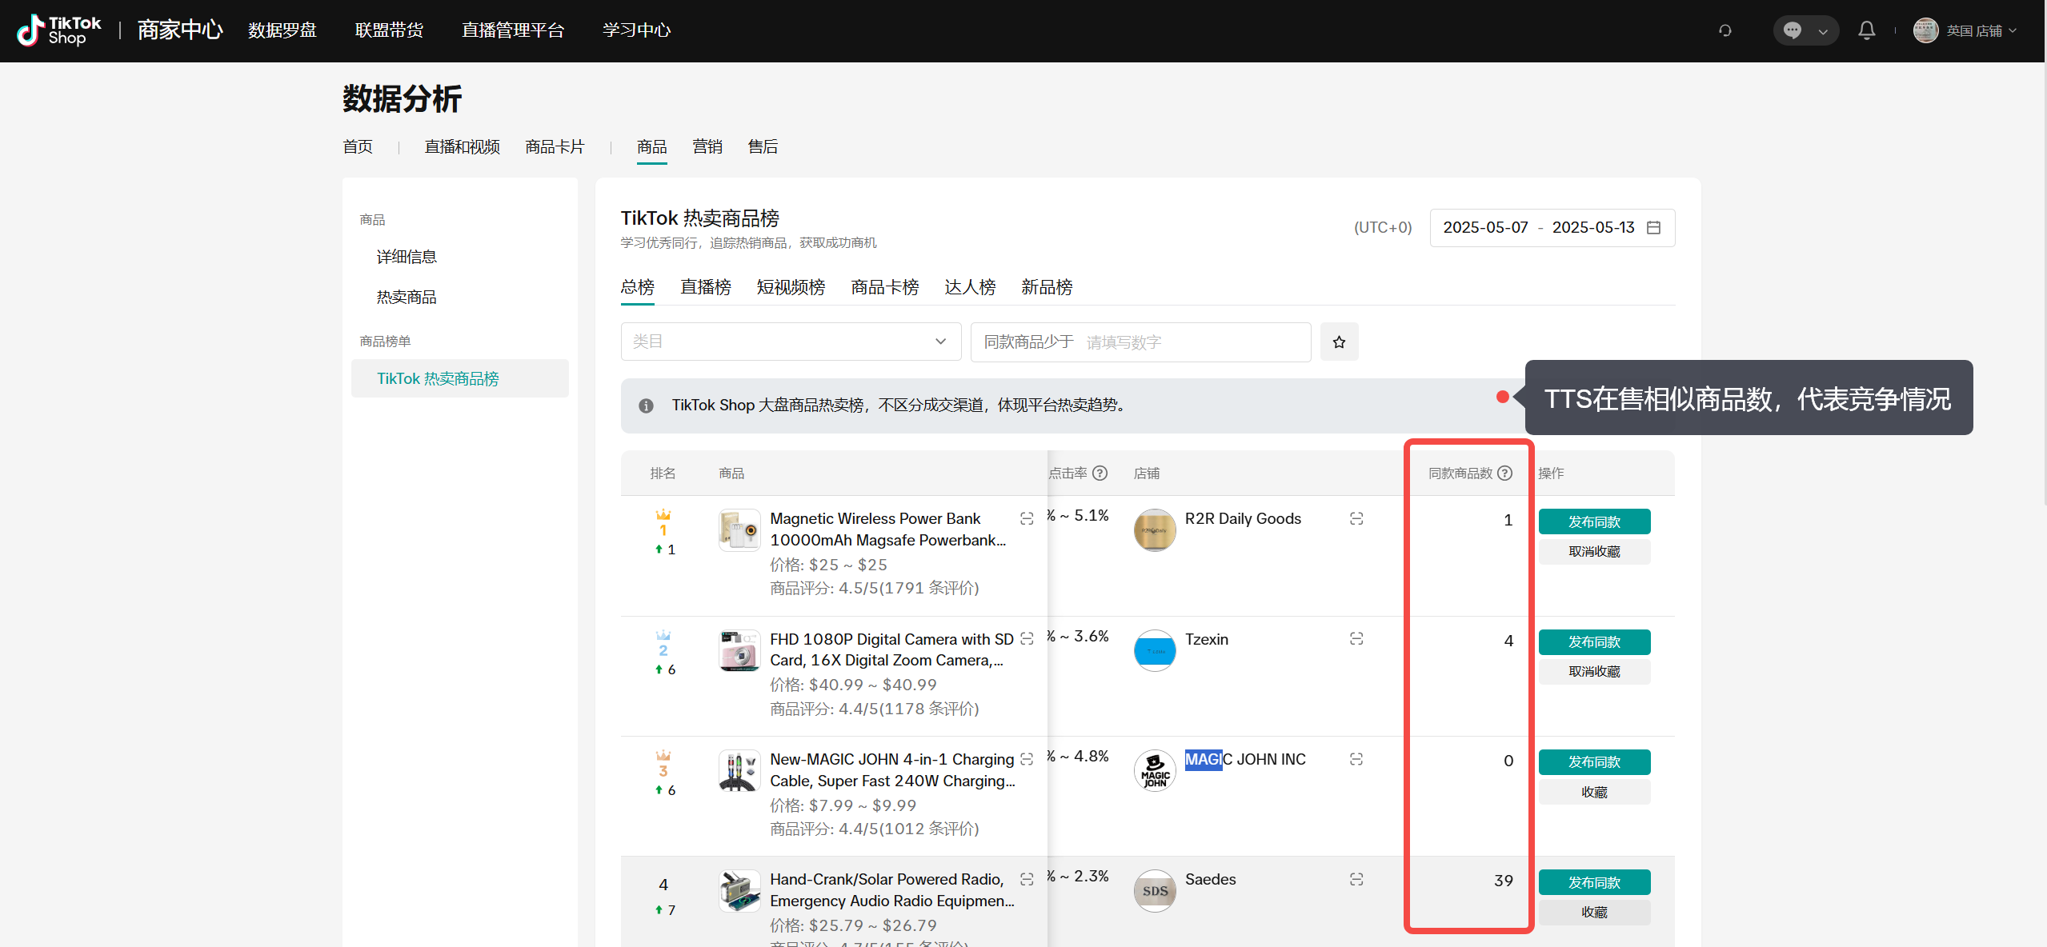Click help icon beside 点击率 column
Image resolution: width=2047 pixels, height=947 pixels.
coord(1100,473)
